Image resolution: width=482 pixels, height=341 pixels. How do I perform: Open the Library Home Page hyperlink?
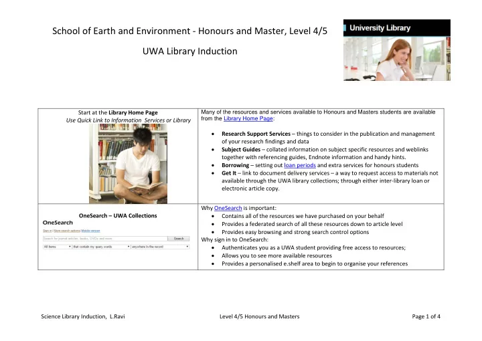tap(248, 118)
